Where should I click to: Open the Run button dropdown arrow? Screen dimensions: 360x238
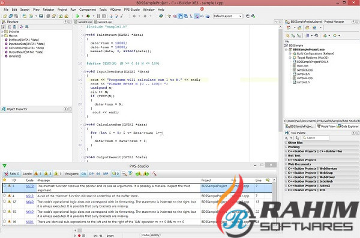pos(82,16)
